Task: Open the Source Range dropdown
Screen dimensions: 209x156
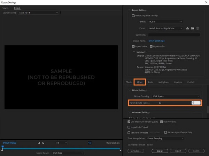Action: pyautogui.click(x=68, y=153)
